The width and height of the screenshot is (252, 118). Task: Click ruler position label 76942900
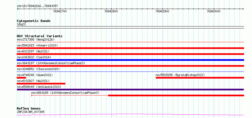pyautogui.click(x=162, y=11)
